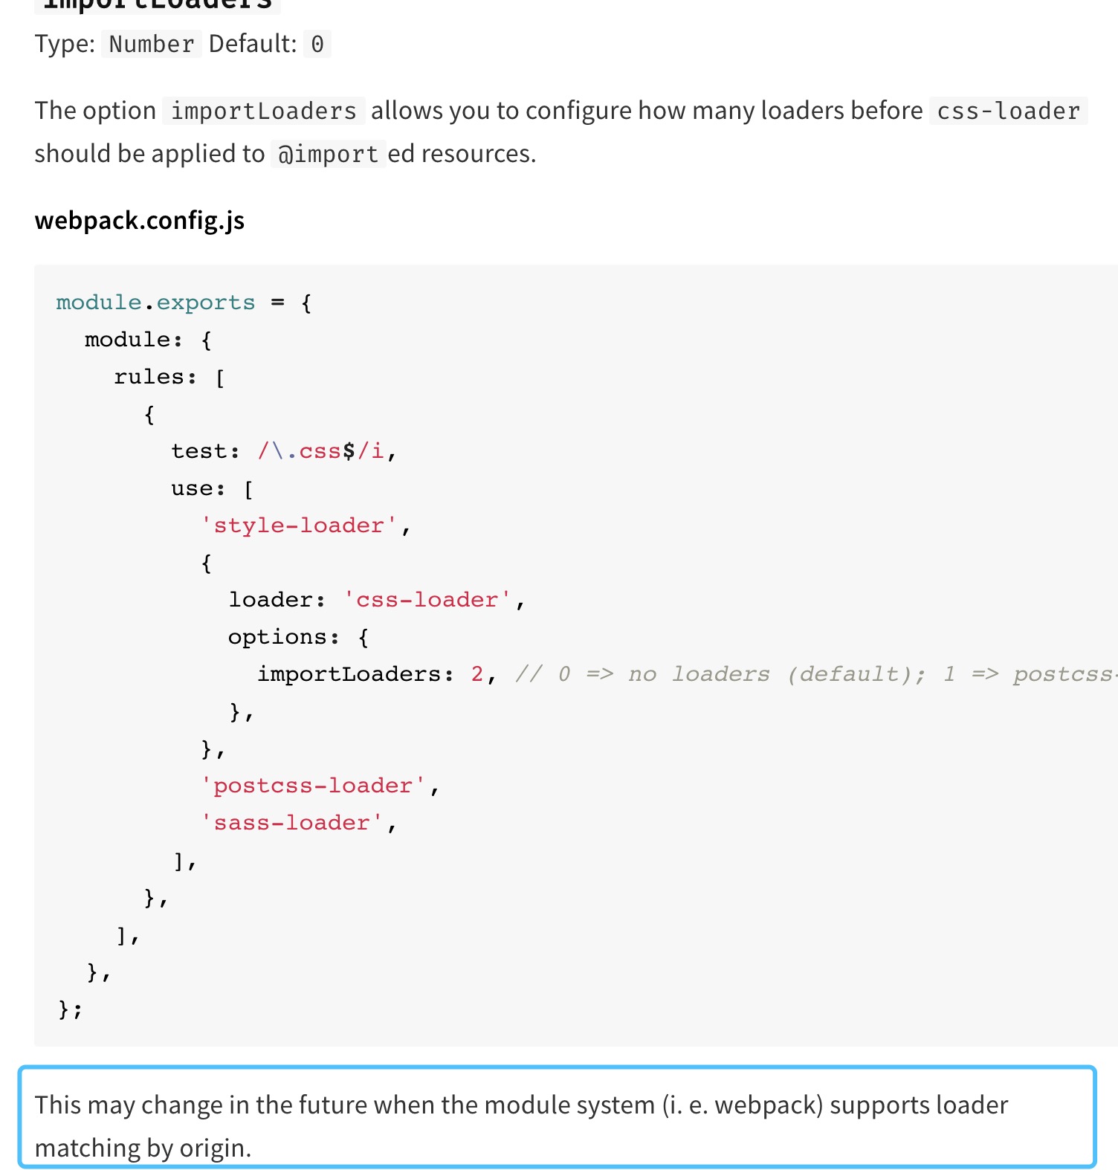Click the 'style-loader' string in the code
This screenshot has height=1170, width=1118.
click(x=299, y=526)
